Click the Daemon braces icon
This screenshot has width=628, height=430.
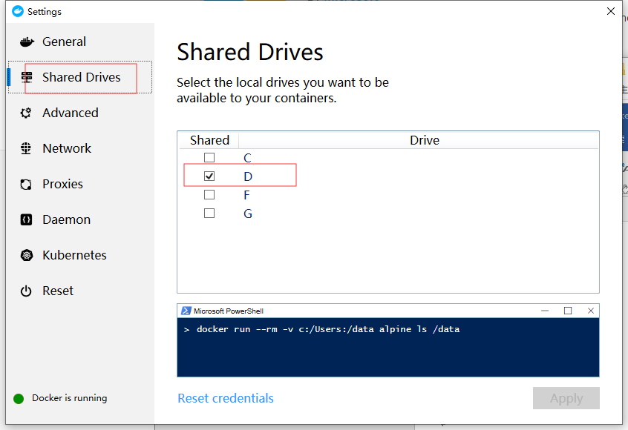tap(26, 219)
